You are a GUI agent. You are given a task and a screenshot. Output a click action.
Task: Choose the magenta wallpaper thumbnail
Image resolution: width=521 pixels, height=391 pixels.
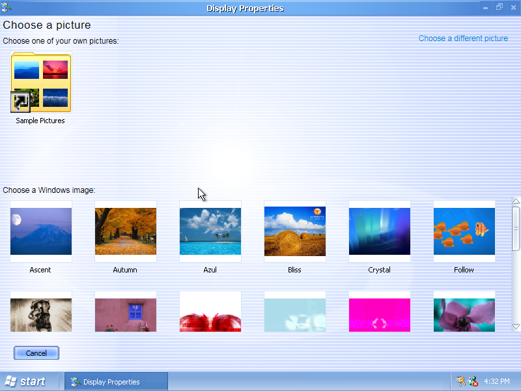380,311
